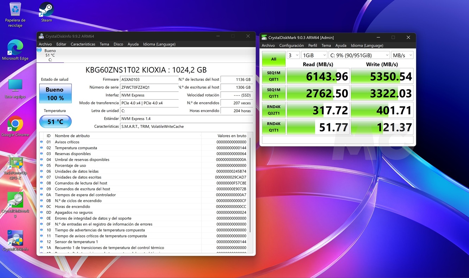Click the Bueno 100 % health status button
The height and width of the screenshot is (278, 469).
point(55,93)
